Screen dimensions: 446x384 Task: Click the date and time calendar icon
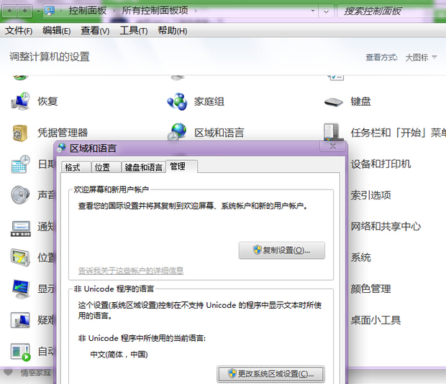coord(20,164)
